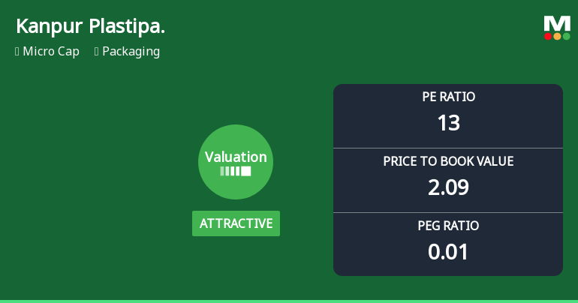Click the small icon before Packaging
Image resolution: width=578 pixels, height=303 pixels.
click(97, 52)
